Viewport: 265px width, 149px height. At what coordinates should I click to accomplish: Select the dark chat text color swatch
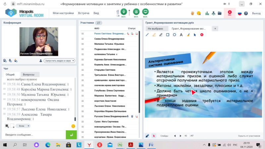pos(7,126)
